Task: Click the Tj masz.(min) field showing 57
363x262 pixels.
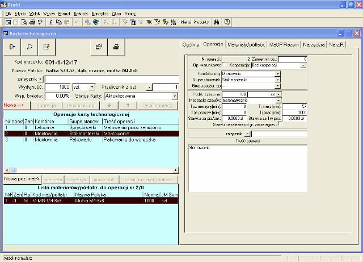Action: (x=295, y=106)
